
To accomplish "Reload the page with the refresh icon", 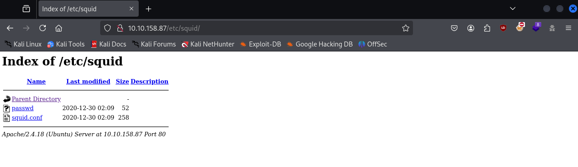I will (43, 28).
